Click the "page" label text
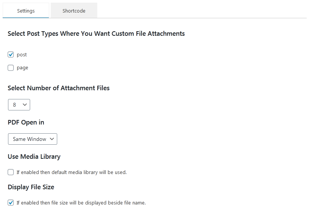The height and width of the screenshot is (214, 309). (23, 68)
